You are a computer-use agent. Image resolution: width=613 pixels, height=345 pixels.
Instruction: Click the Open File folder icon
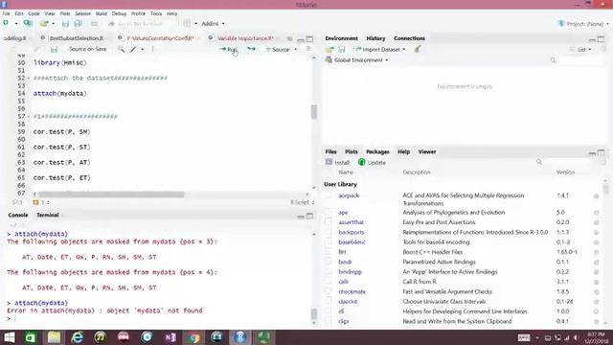pyautogui.click(x=44, y=23)
